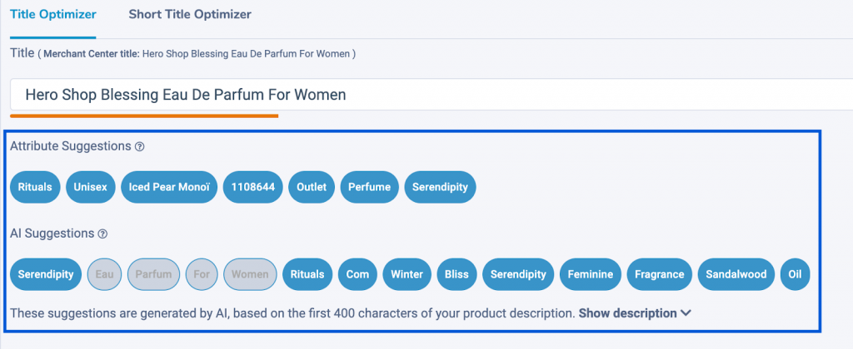The image size is (853, 349).
Task: Add the 1108644 attribute chip
Action: 253,187
